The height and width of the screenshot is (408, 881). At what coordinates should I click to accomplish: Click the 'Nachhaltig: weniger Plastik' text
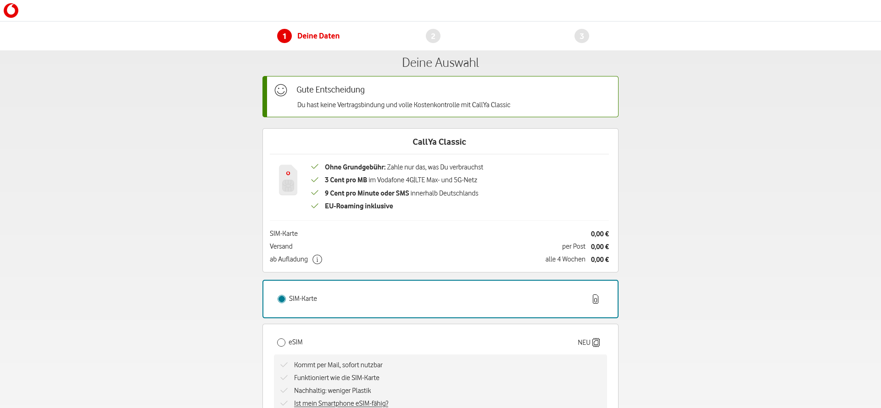pyautogui.click(x=332, y=391)
